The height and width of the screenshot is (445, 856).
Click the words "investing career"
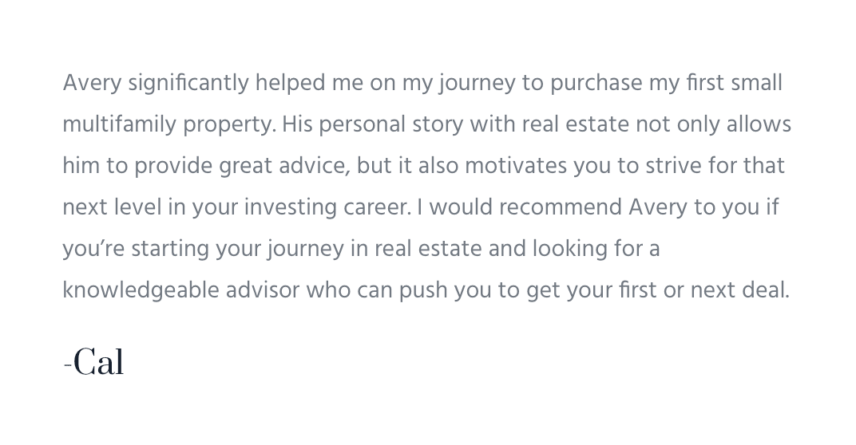327,207
